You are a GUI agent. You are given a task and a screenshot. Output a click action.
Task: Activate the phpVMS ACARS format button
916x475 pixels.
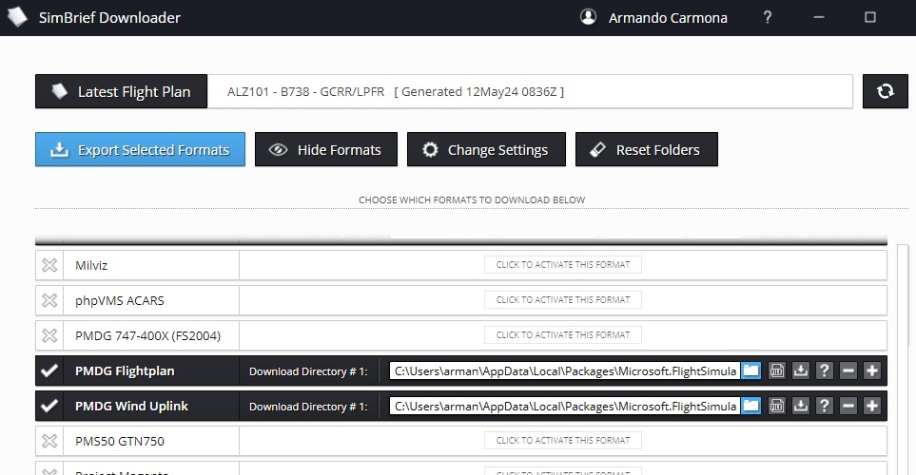tap(562, 300)
